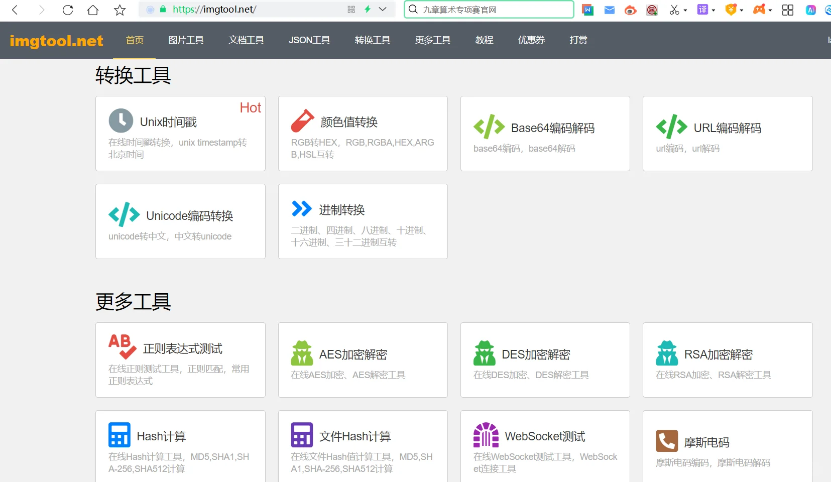Show the QR code for this page
831x482 pixels.
350,9
